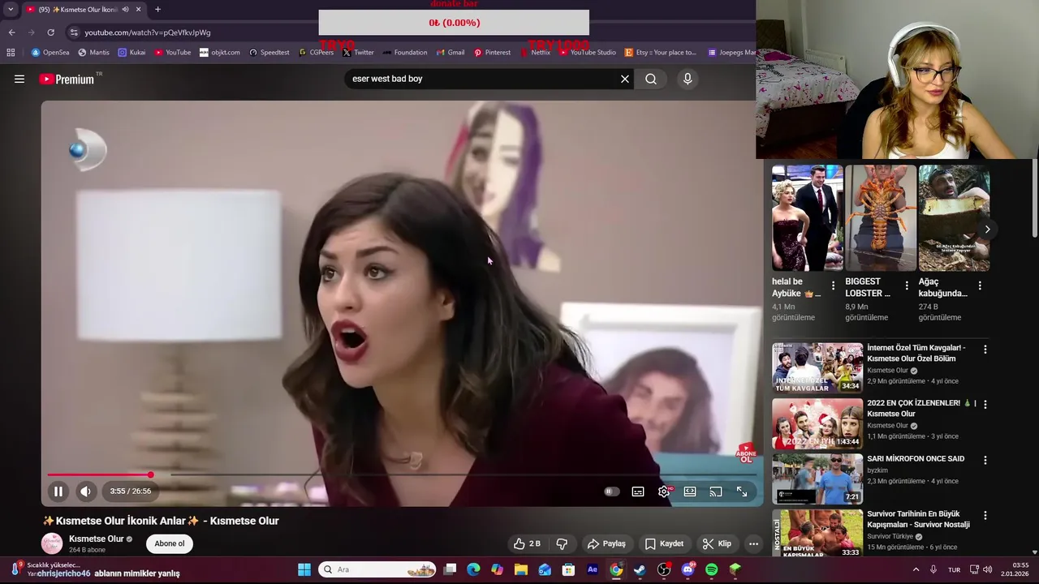Open Discord from the taskbar
Viewport: 1039px width, 584px height.
[688, 569]
